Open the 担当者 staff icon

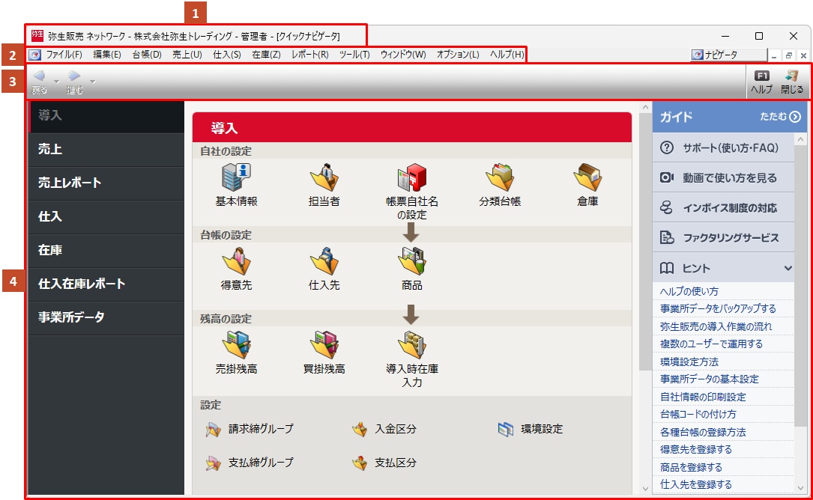[x=324, y=178]
